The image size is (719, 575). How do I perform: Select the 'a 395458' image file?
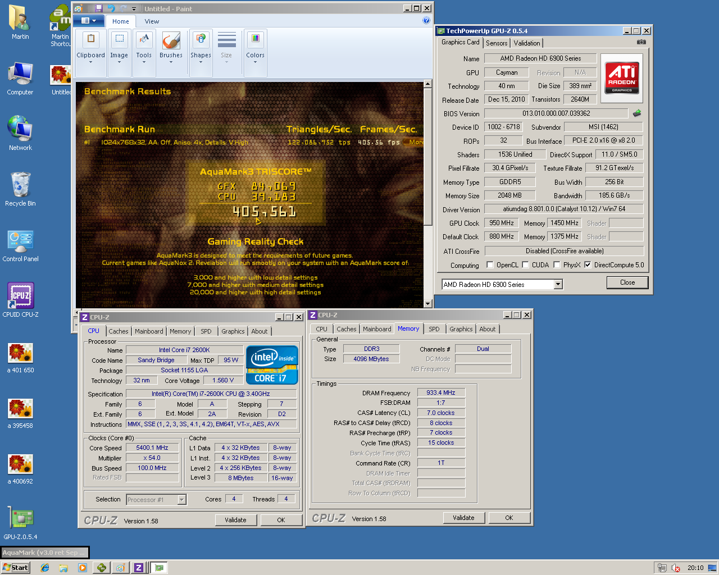20,413
